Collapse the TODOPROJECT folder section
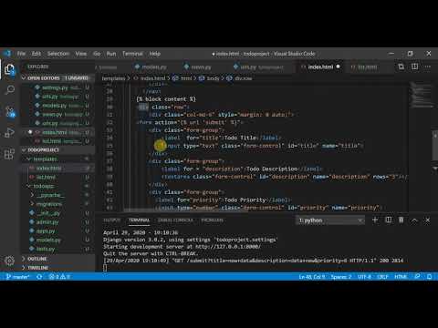 click(x=57, y=150)
